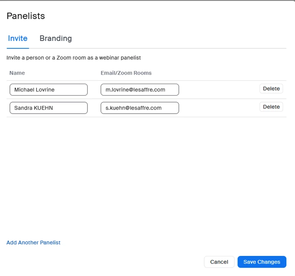Viewport: 295px width, 276px height.
Task: Select the Invite tab
Action: (x=18, y=39)
